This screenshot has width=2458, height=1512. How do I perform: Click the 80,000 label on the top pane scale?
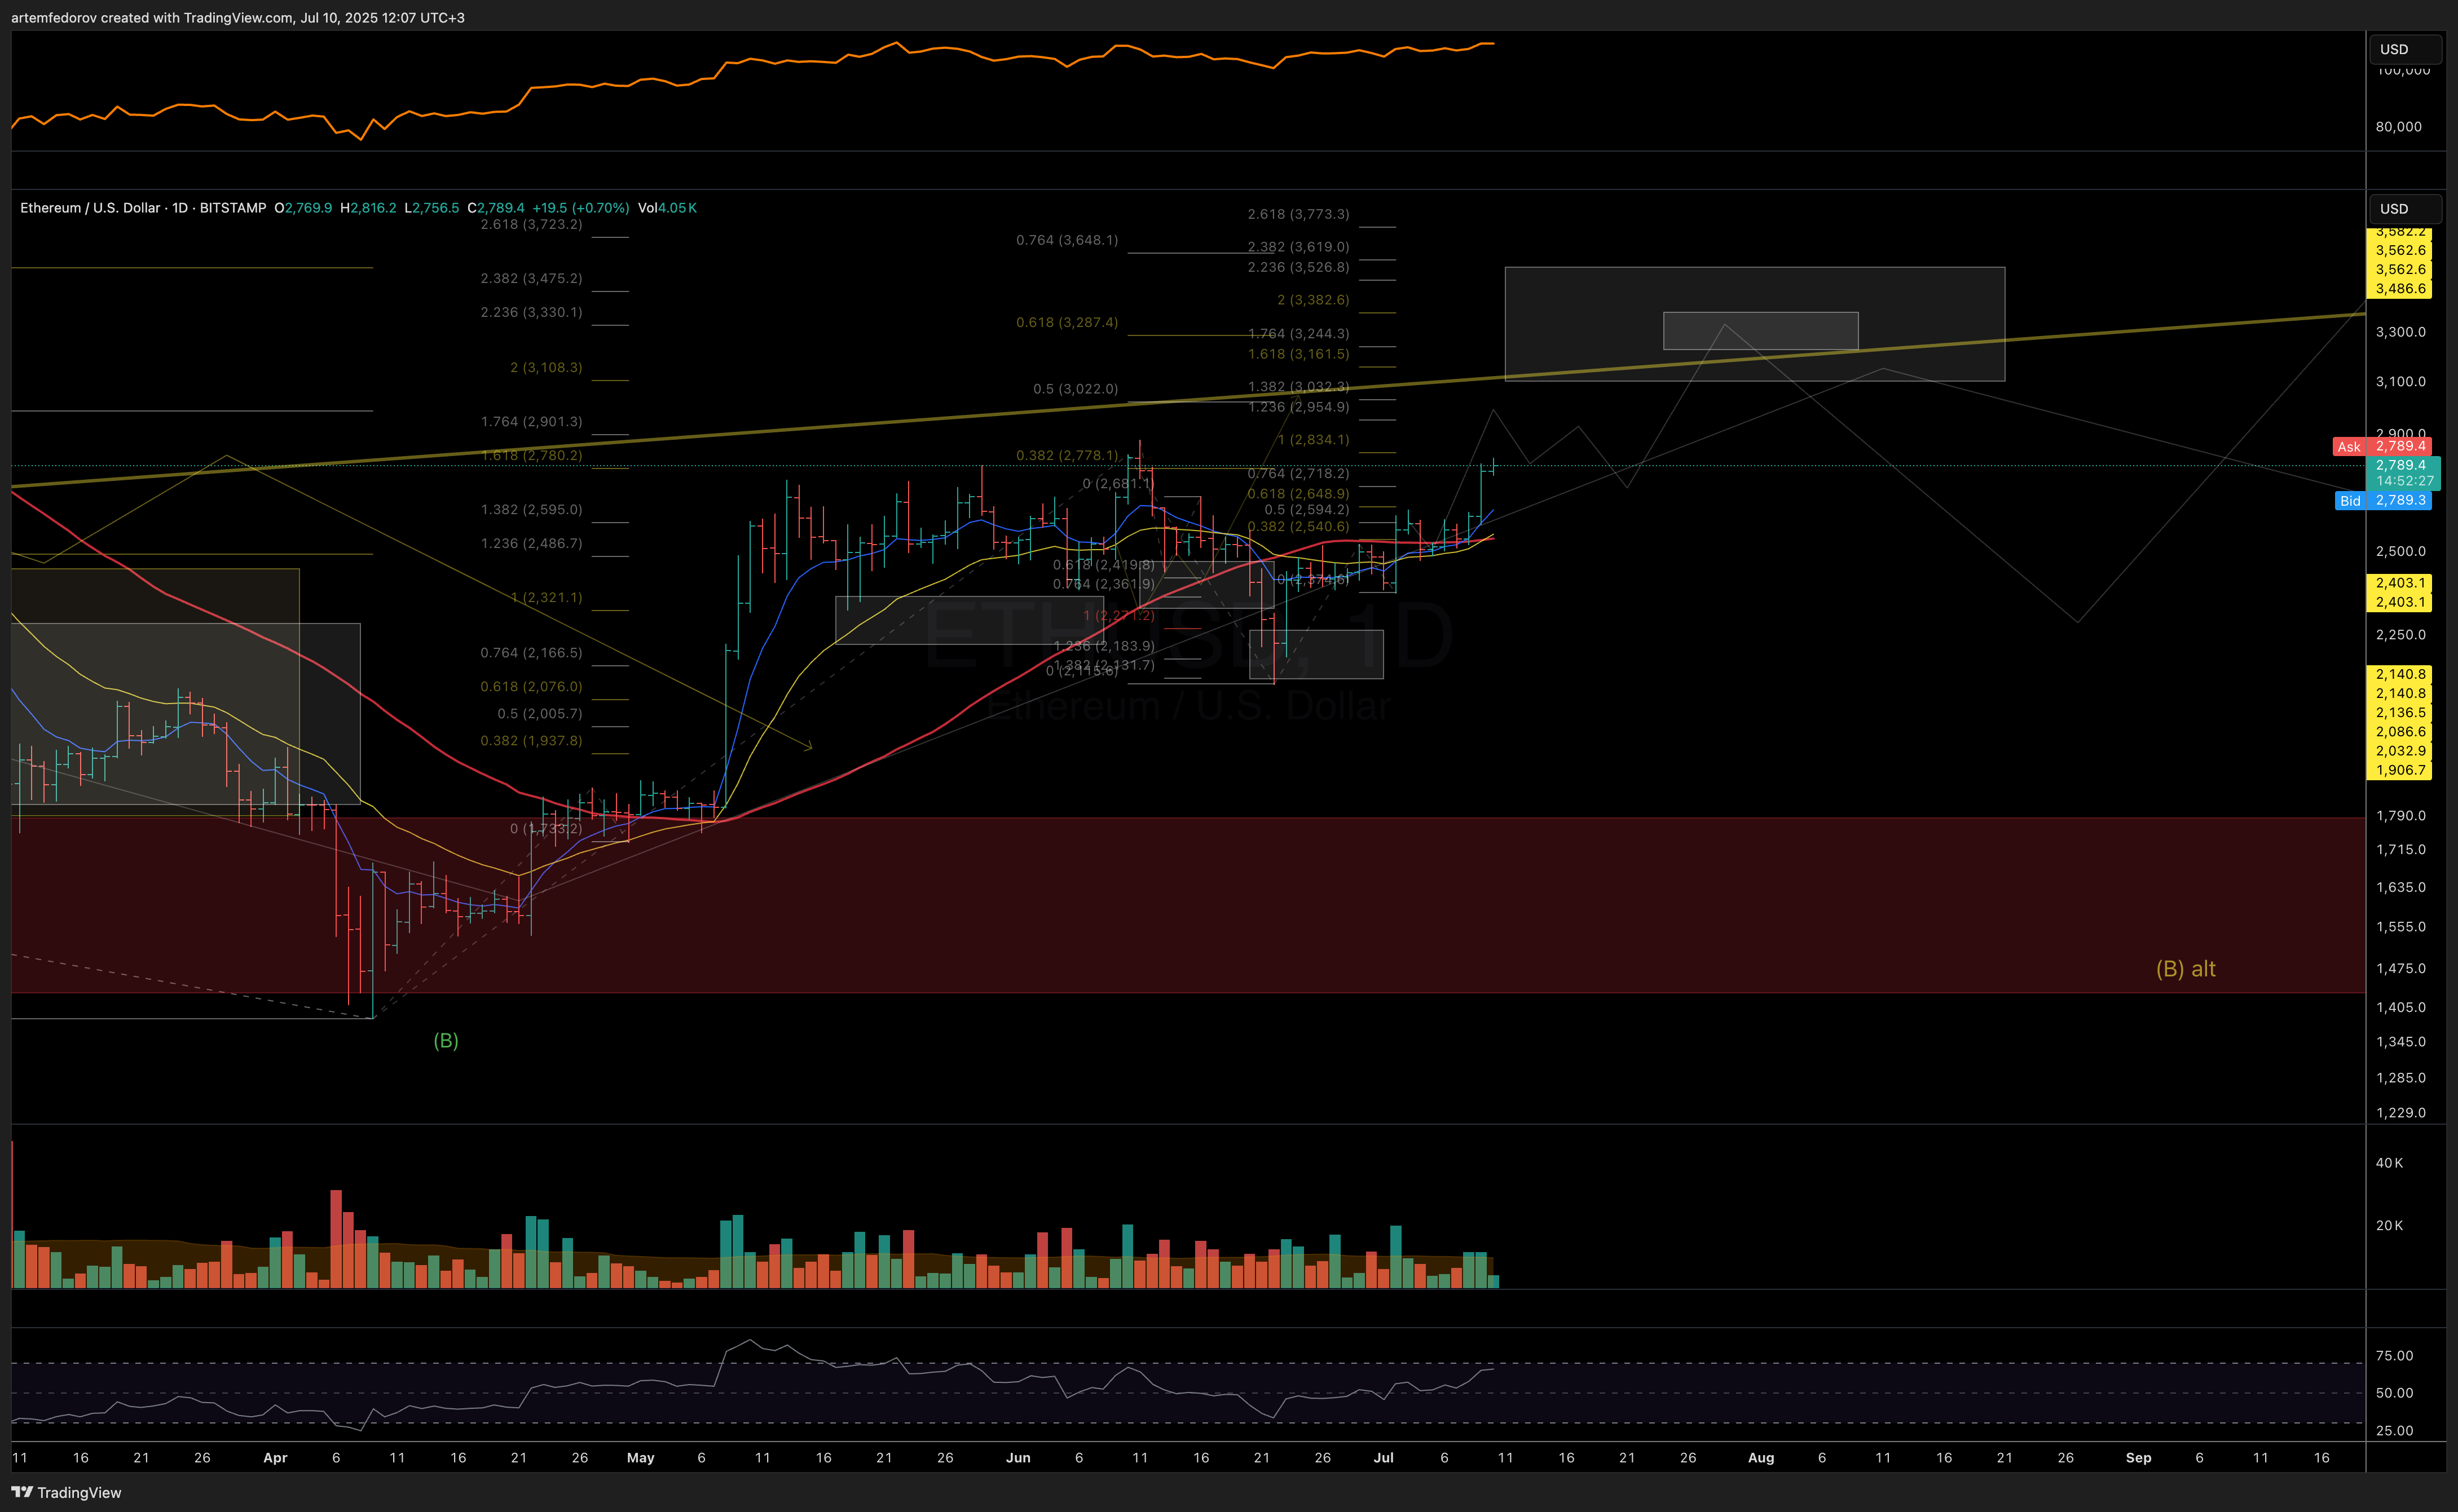2398,127
